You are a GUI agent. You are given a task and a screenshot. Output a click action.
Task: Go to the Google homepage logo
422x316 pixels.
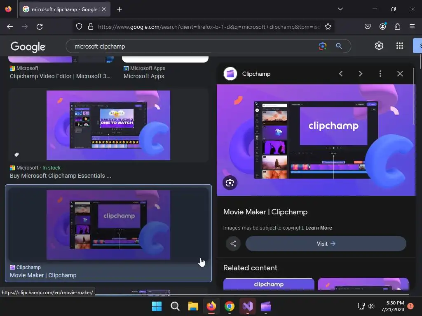tap(28, 47)
